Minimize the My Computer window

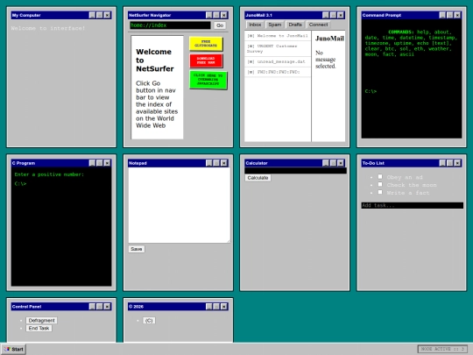92,15
